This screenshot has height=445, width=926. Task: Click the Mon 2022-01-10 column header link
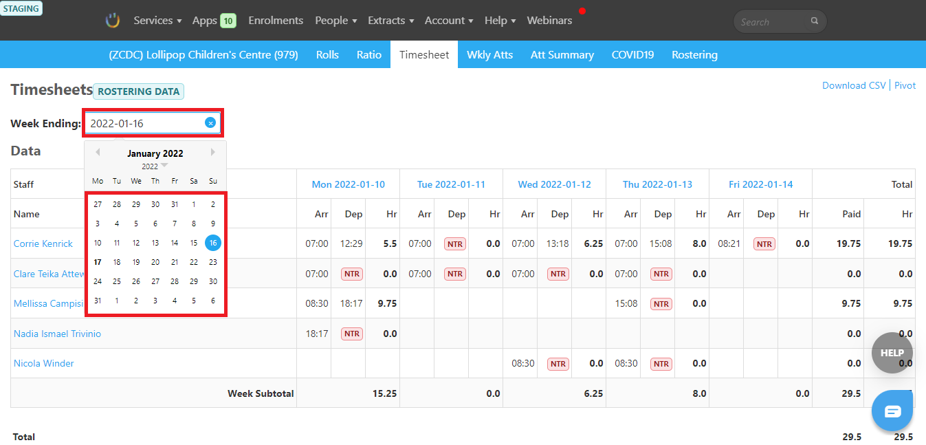(x=349, y=184)
